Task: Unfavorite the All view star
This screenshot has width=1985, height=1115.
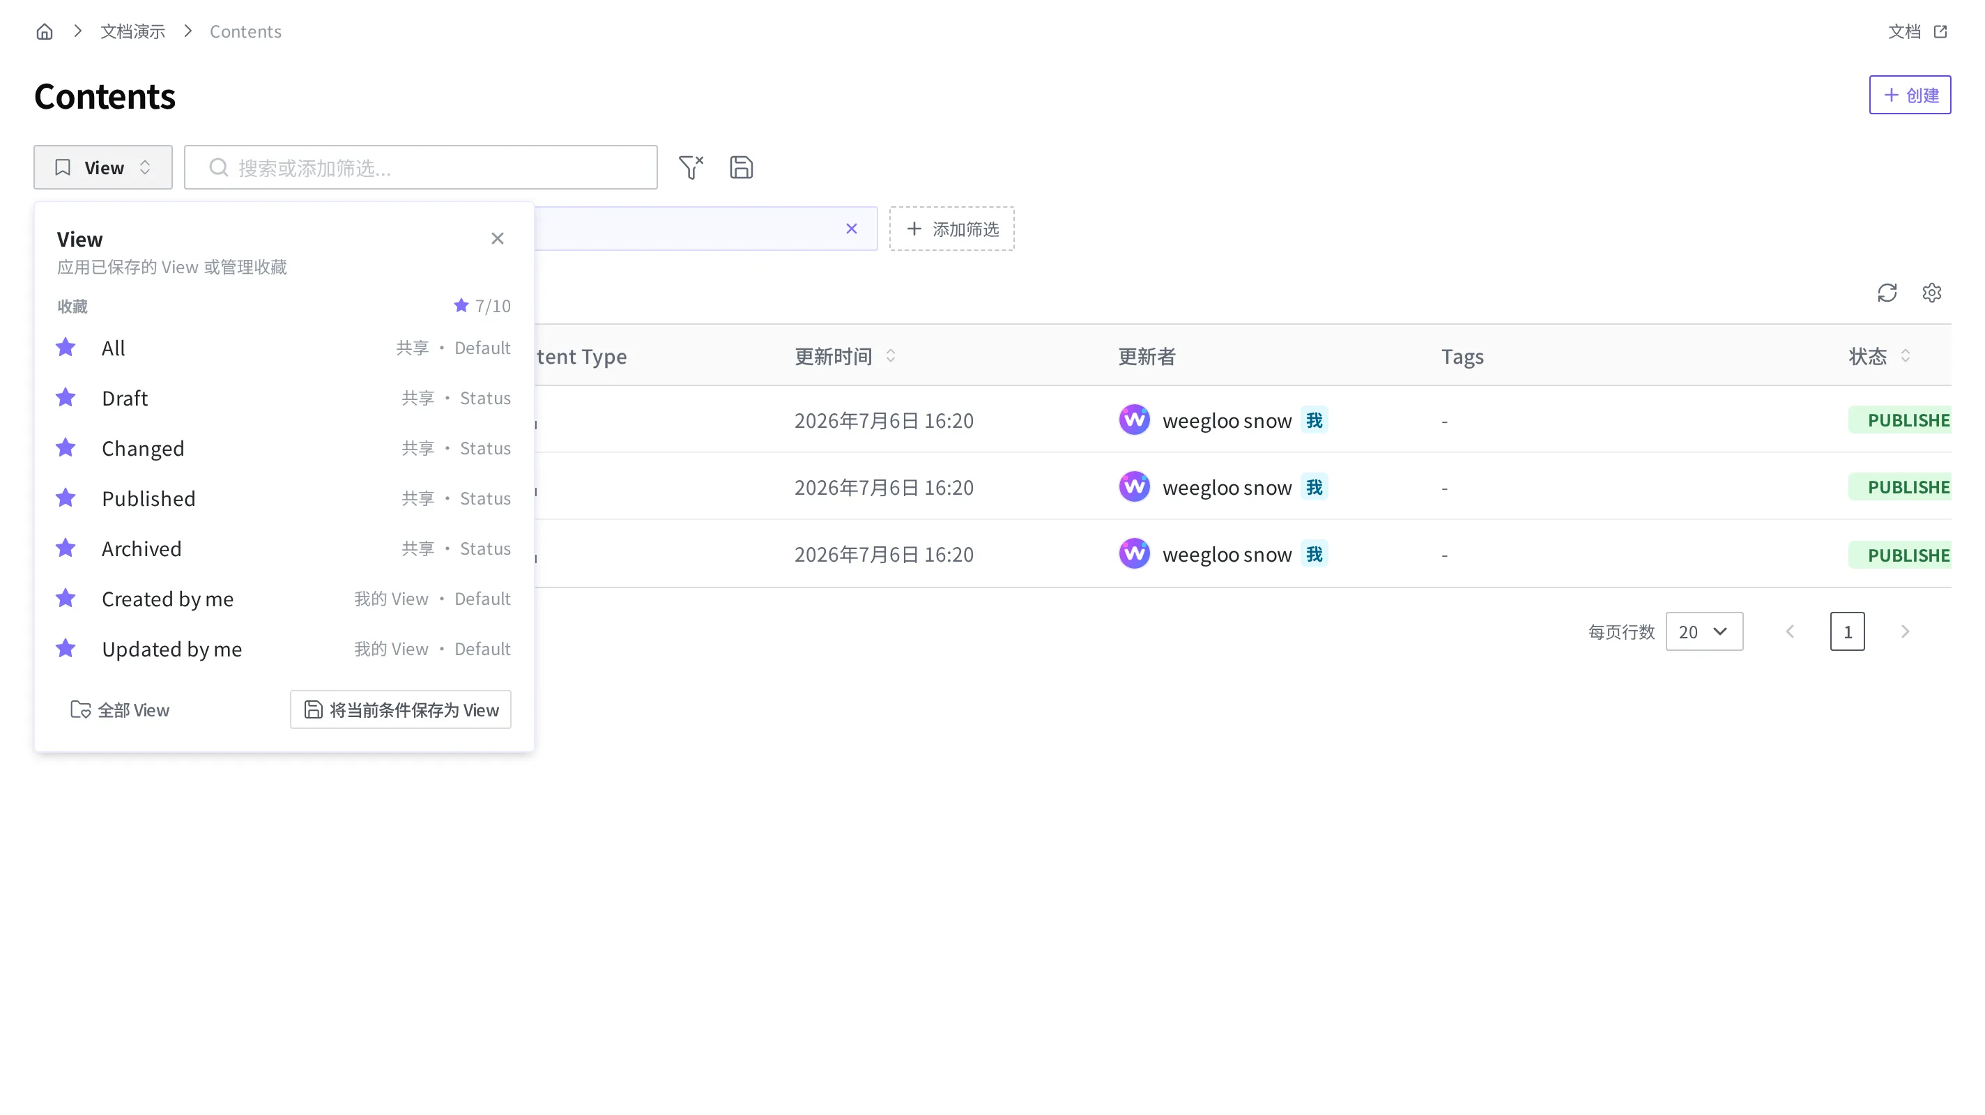Action: pos(66,348)
